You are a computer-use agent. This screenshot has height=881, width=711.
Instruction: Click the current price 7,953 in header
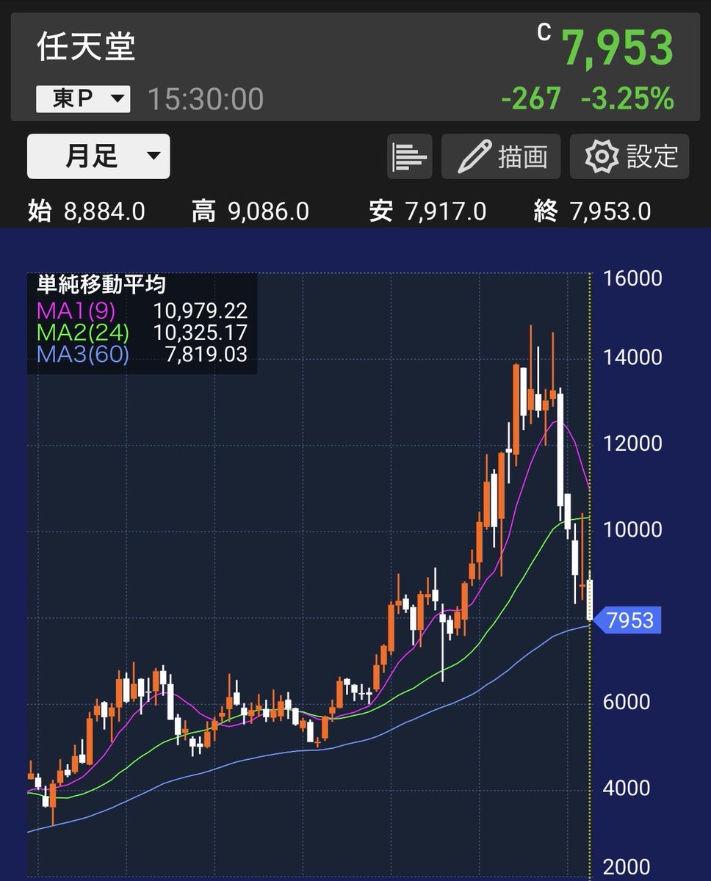point(618,48)
